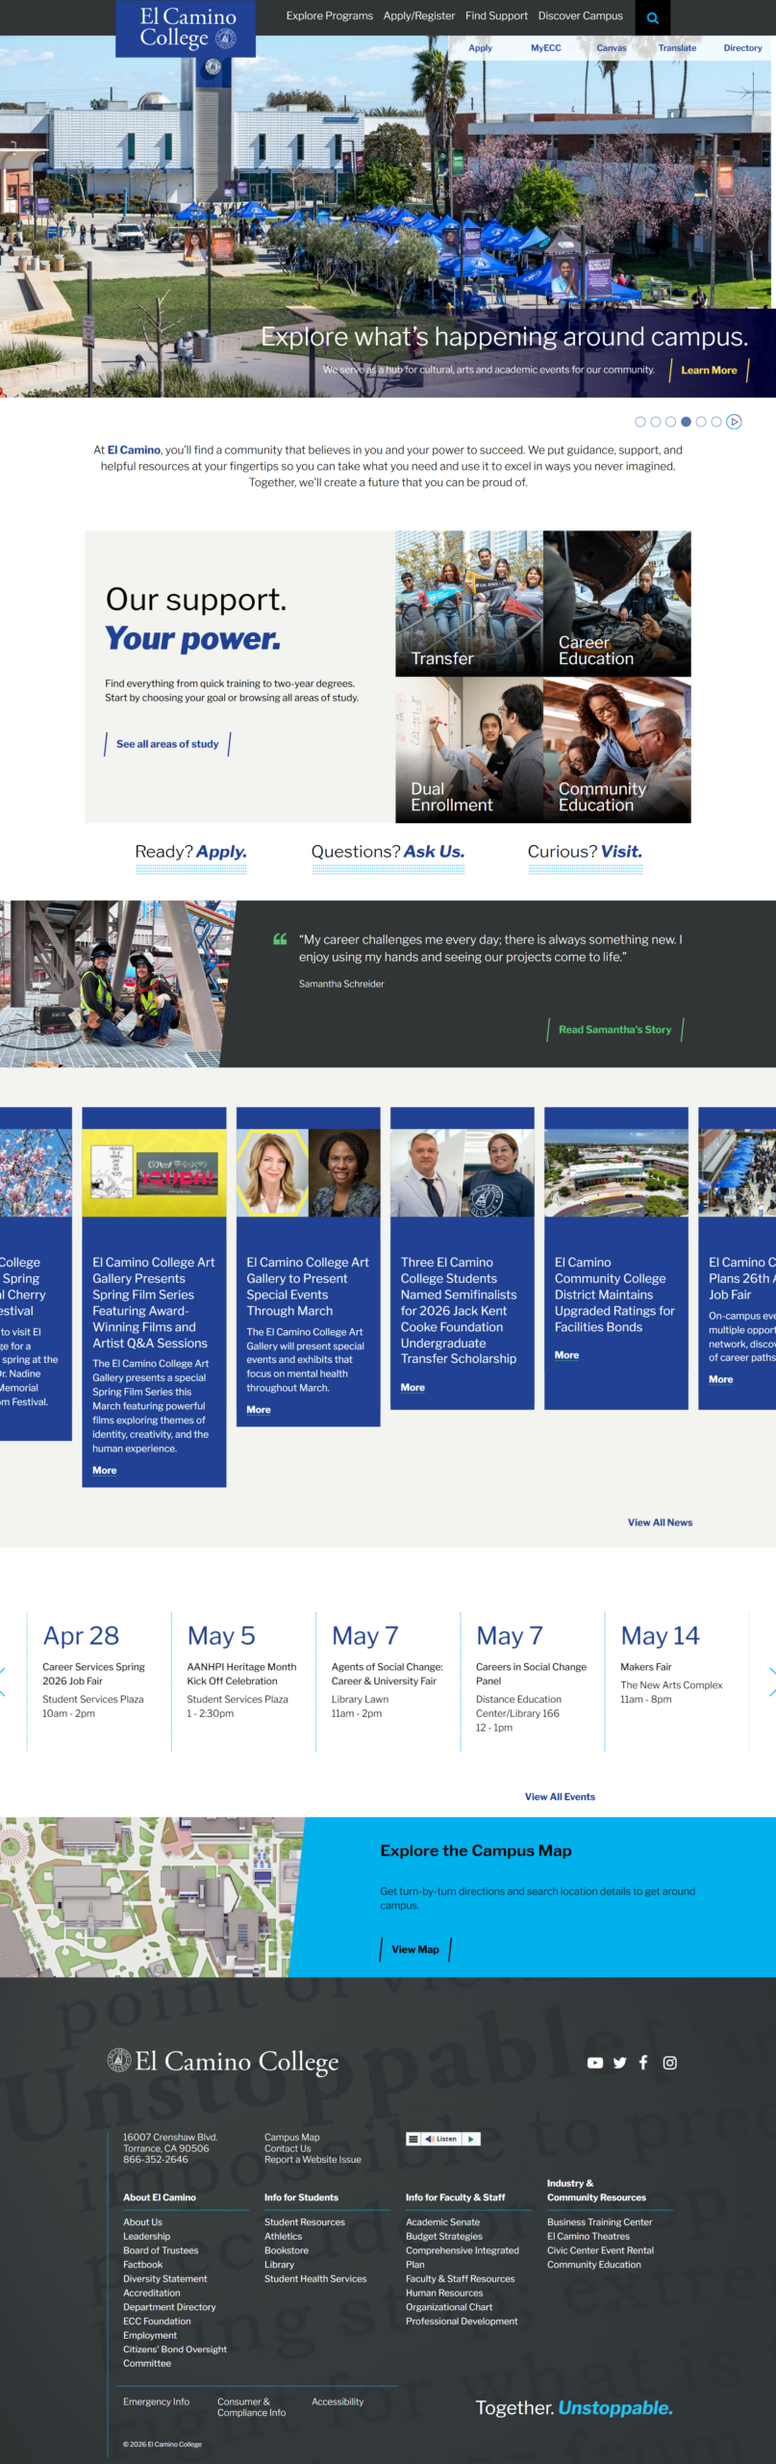
Task: Open the Emergency Info footer link
Action: pyautogui.click(x=156, y=2401)
